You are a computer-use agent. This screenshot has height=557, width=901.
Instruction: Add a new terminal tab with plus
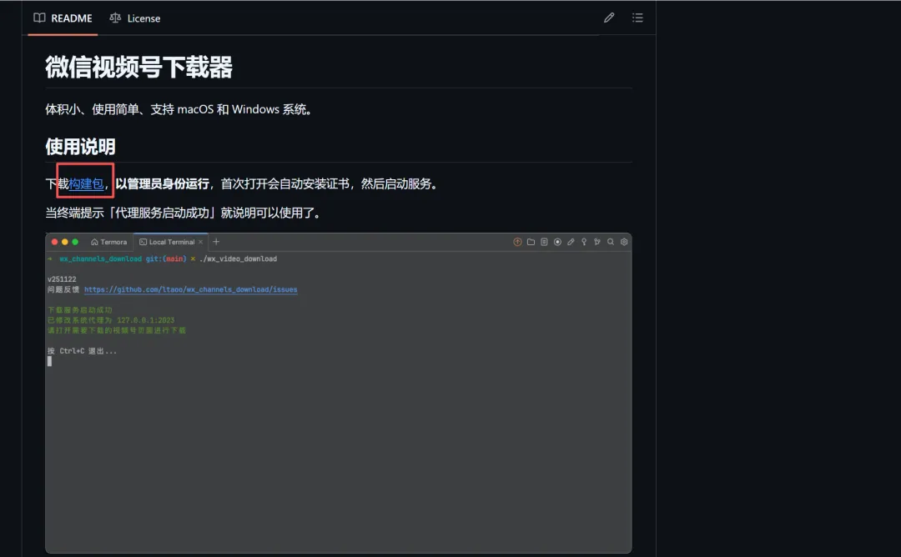216,242
